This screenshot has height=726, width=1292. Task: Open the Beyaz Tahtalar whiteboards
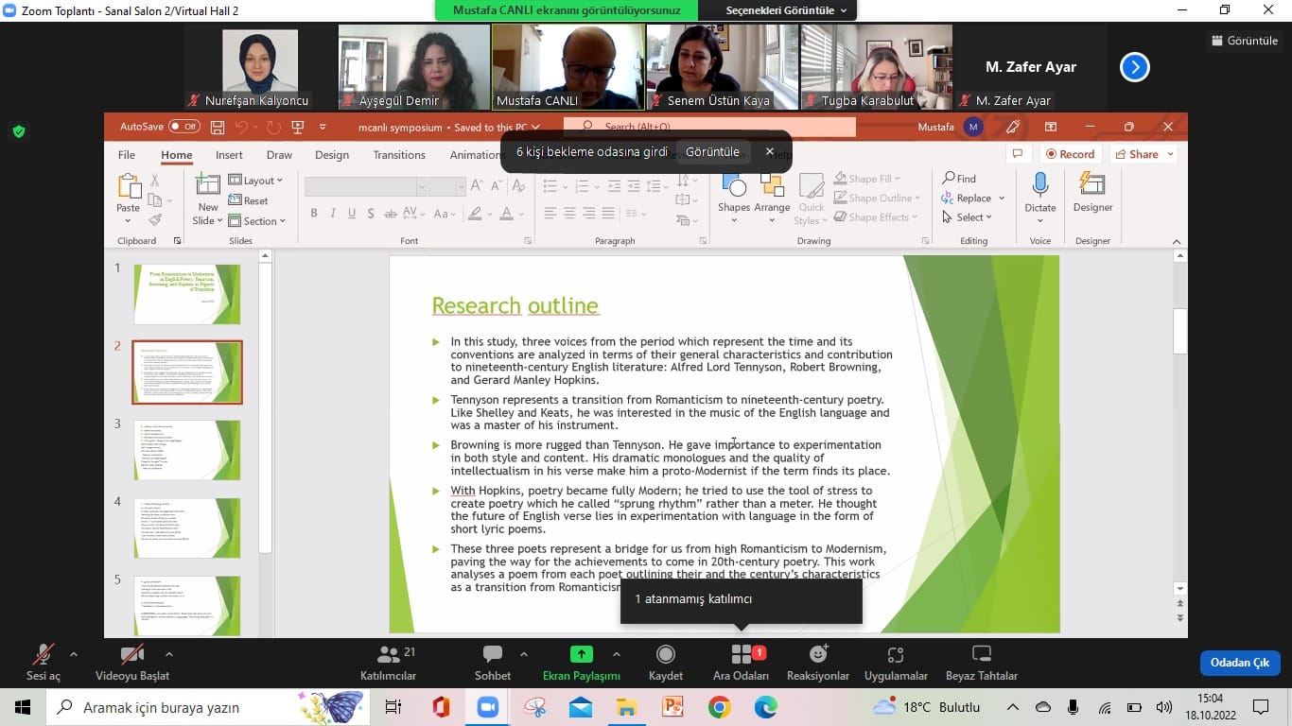click(982, 663)
